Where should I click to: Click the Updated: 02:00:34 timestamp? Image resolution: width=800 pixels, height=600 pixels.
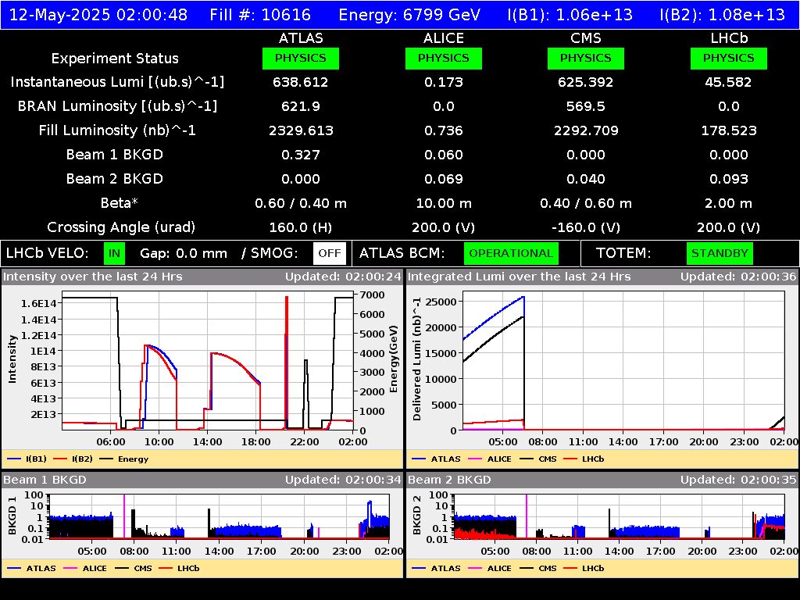(x=343, y=480)
